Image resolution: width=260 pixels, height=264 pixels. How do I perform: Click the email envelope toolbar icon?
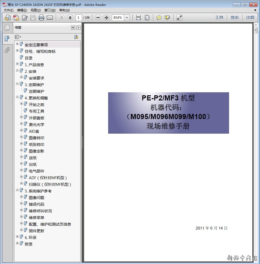(50, 18)
